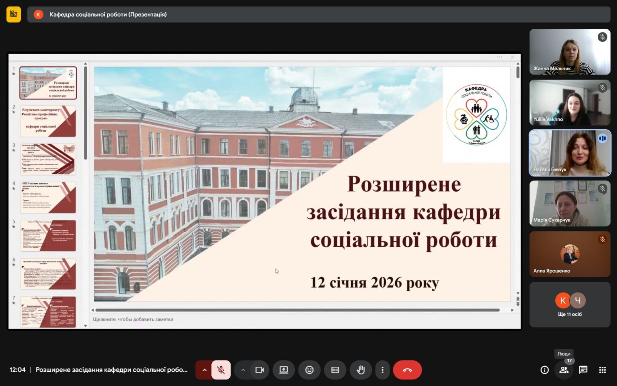The image size is (617, 386).
Task: Click the horizontal scrollbar below the slide
Action: tap(297, 310)
